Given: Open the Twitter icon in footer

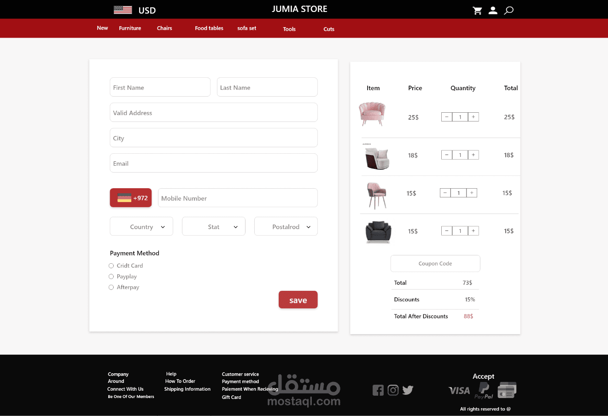Looking at the screenshot, I should (408, 390).
